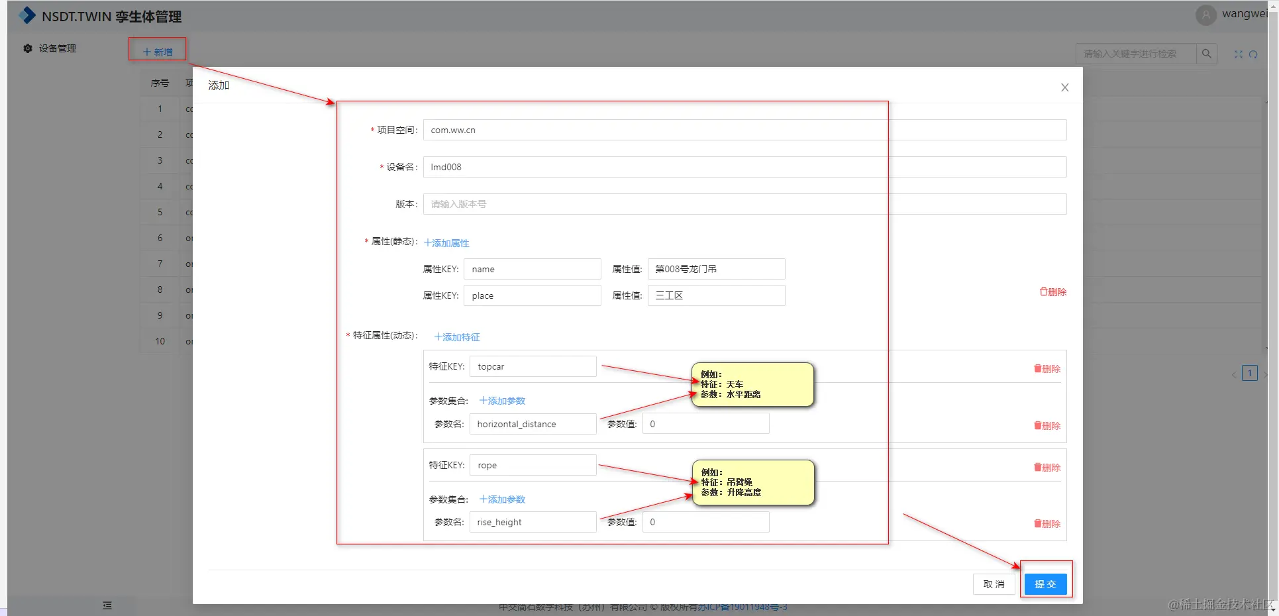Edit the 参数值 field for horizontal_distance
The image size is (1279, 616).
[706, 424]
